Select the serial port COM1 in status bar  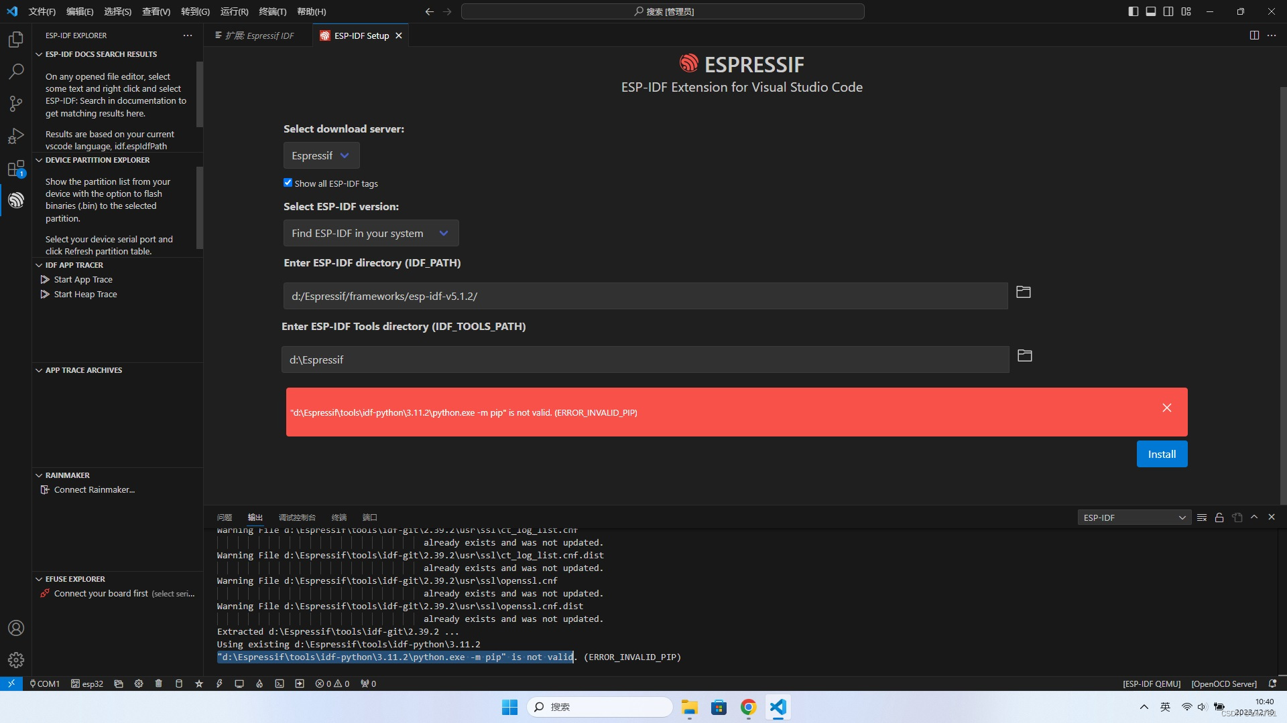tap(45, 684)
